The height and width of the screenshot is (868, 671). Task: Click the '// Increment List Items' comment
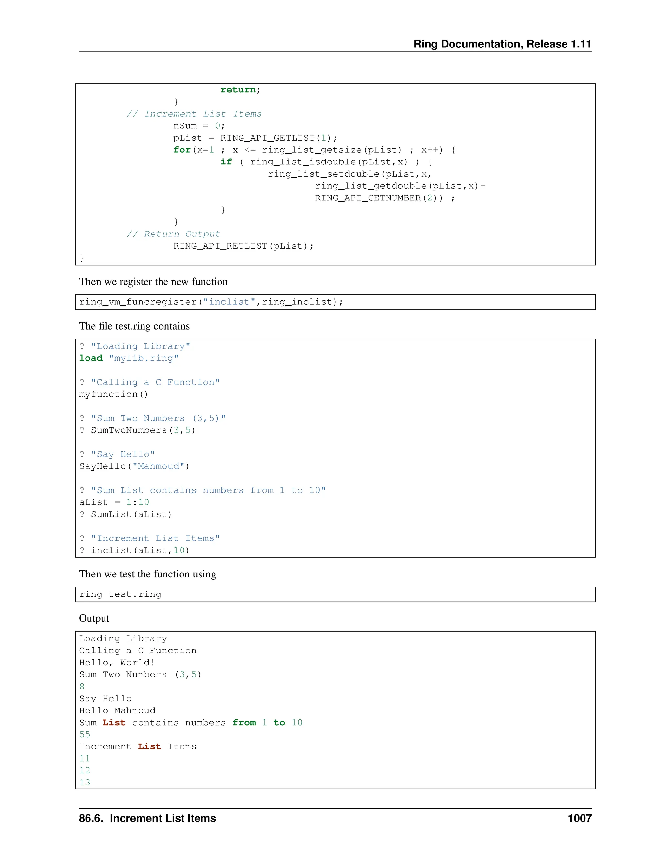click(194, 114)
